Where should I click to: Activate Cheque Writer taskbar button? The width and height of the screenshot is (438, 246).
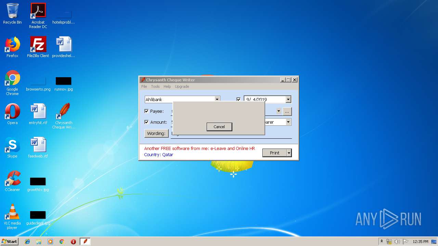coord(85,242)
